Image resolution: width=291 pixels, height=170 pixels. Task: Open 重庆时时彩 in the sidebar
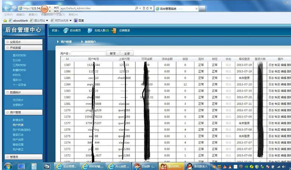[x=19, y=55]
